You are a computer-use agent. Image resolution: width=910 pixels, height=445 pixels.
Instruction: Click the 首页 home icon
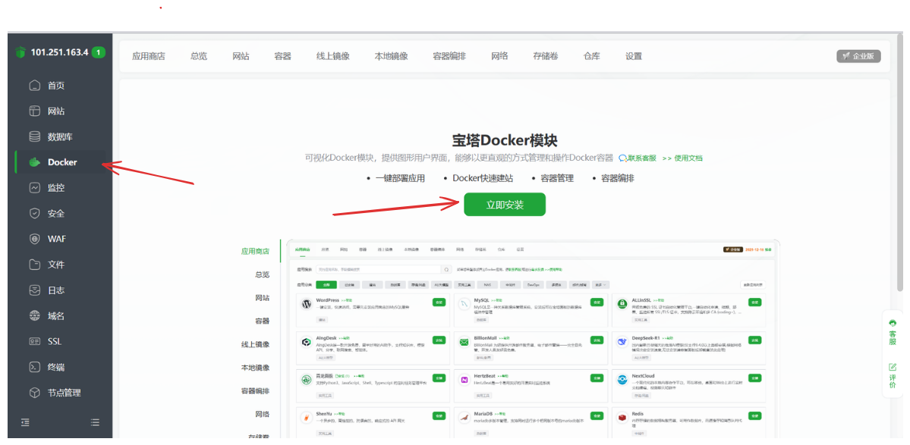pos(35,86)
